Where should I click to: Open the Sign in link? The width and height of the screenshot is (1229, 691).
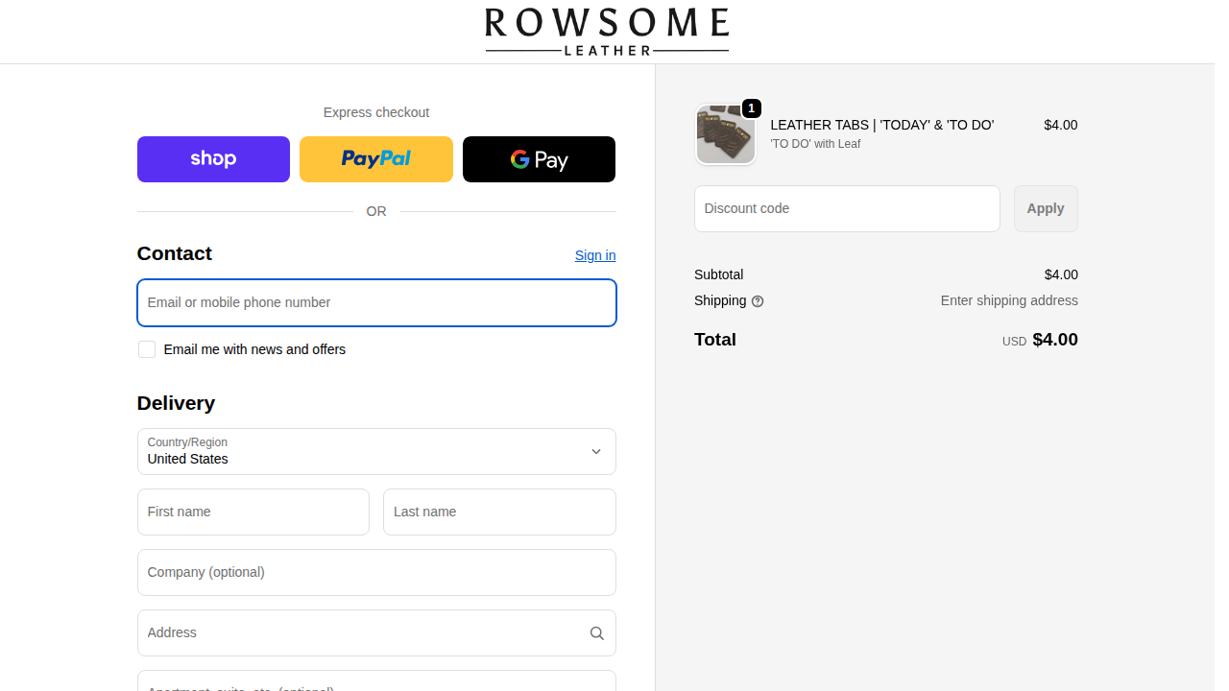click(595, 255)
